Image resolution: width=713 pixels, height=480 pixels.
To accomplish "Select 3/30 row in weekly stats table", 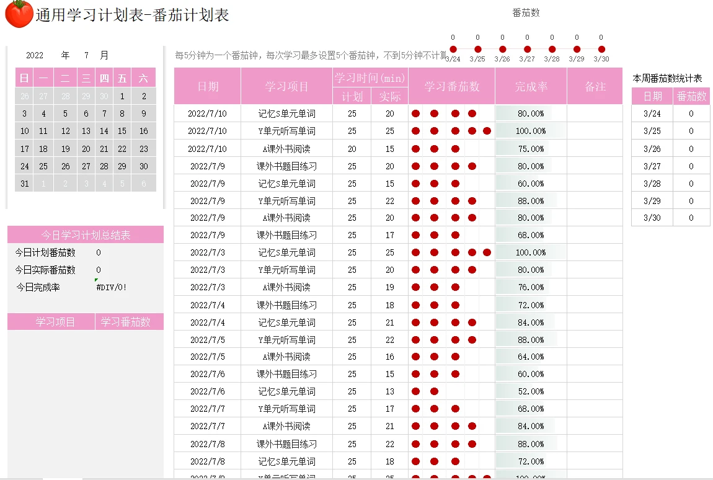I will click(671, 218).
